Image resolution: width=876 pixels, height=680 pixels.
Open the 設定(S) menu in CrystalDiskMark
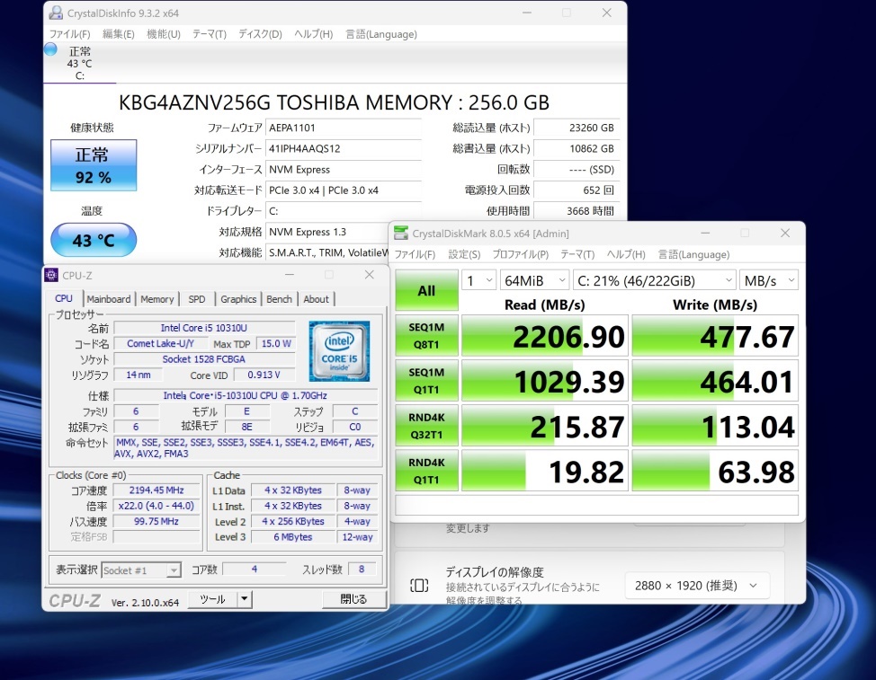464,254
